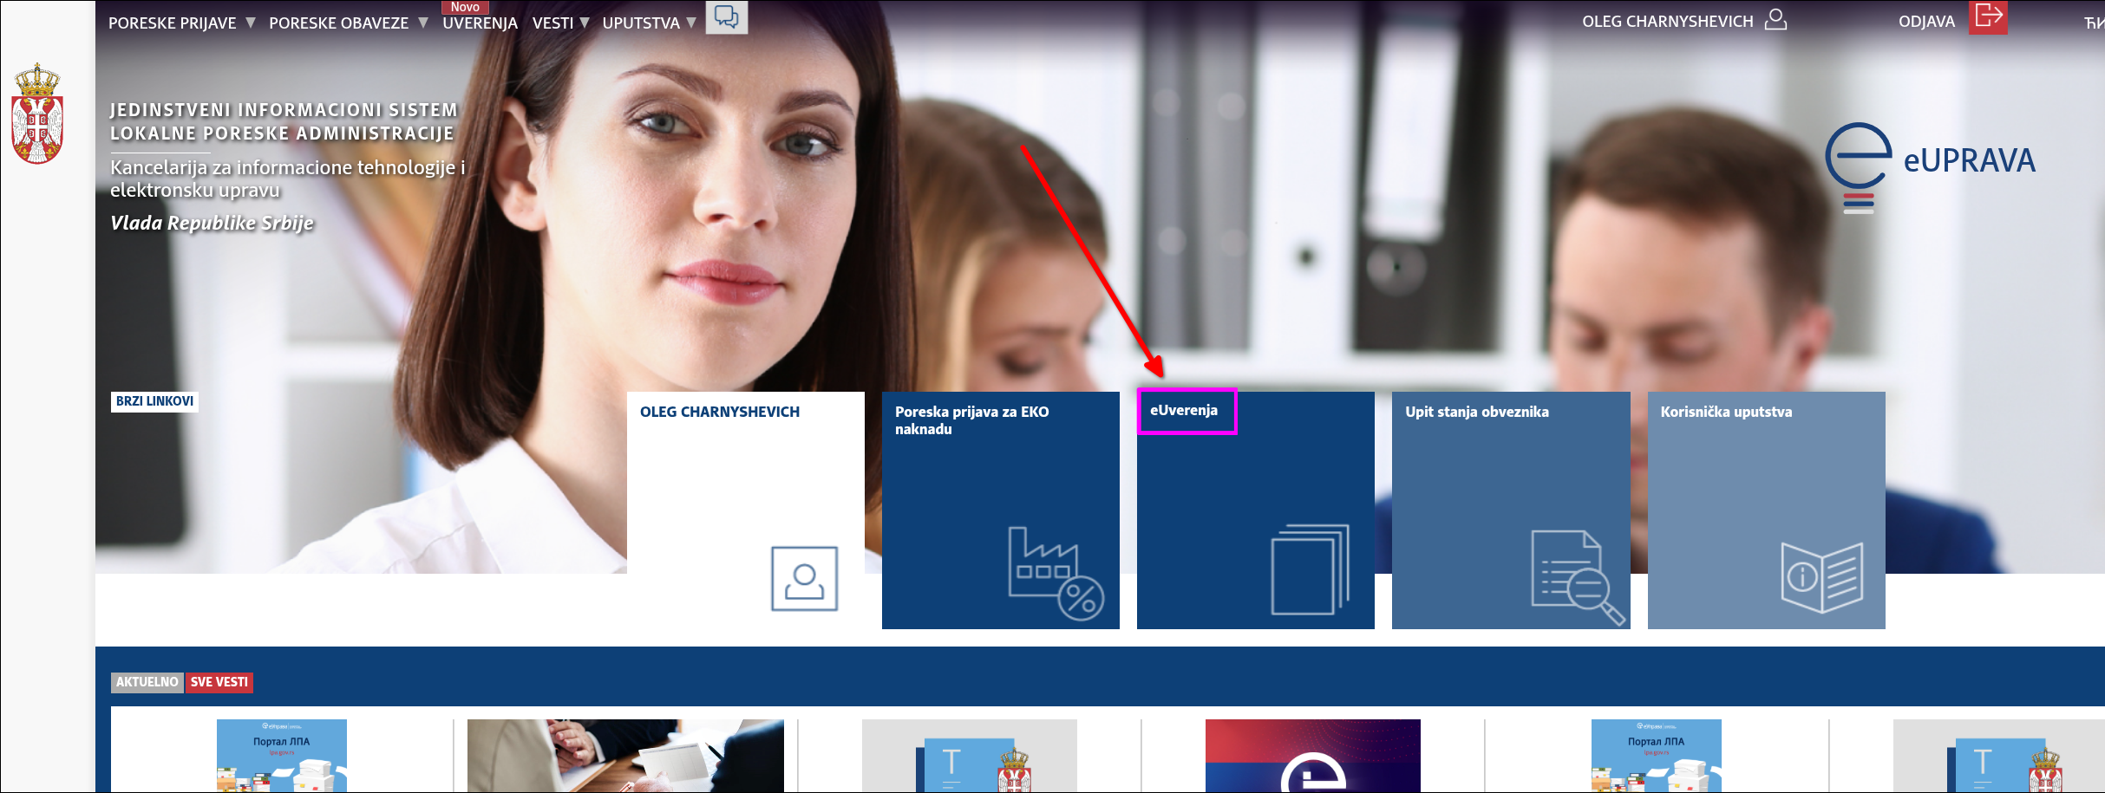Click the profile portrait icon on user tile
This screenshot has height=793, width=2105.
click(804, 578)
